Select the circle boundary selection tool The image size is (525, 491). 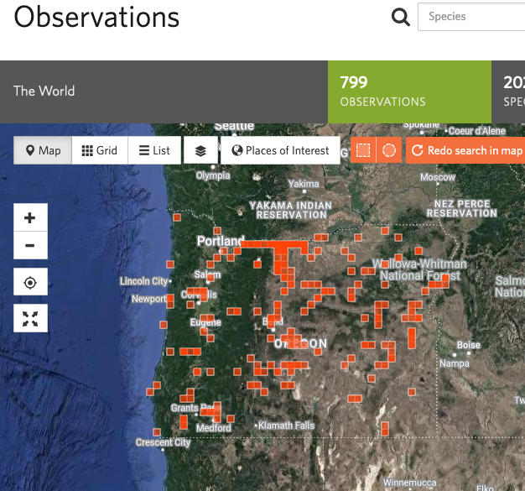(x=389, y=150)
